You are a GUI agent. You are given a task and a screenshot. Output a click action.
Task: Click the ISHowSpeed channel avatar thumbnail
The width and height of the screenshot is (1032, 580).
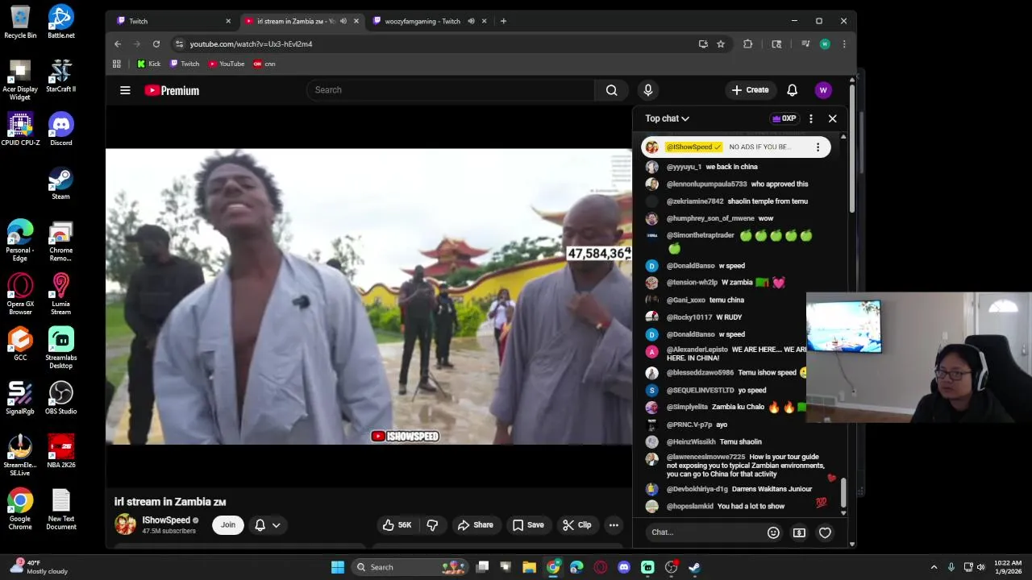click(x=125, y=525)
